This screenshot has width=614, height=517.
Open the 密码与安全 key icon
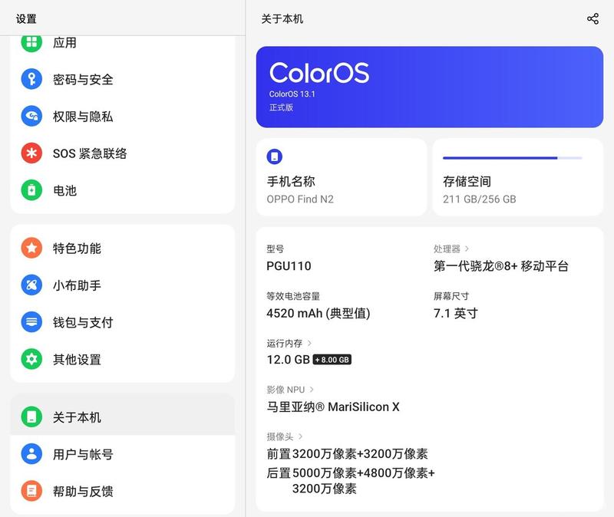[31, 79]
